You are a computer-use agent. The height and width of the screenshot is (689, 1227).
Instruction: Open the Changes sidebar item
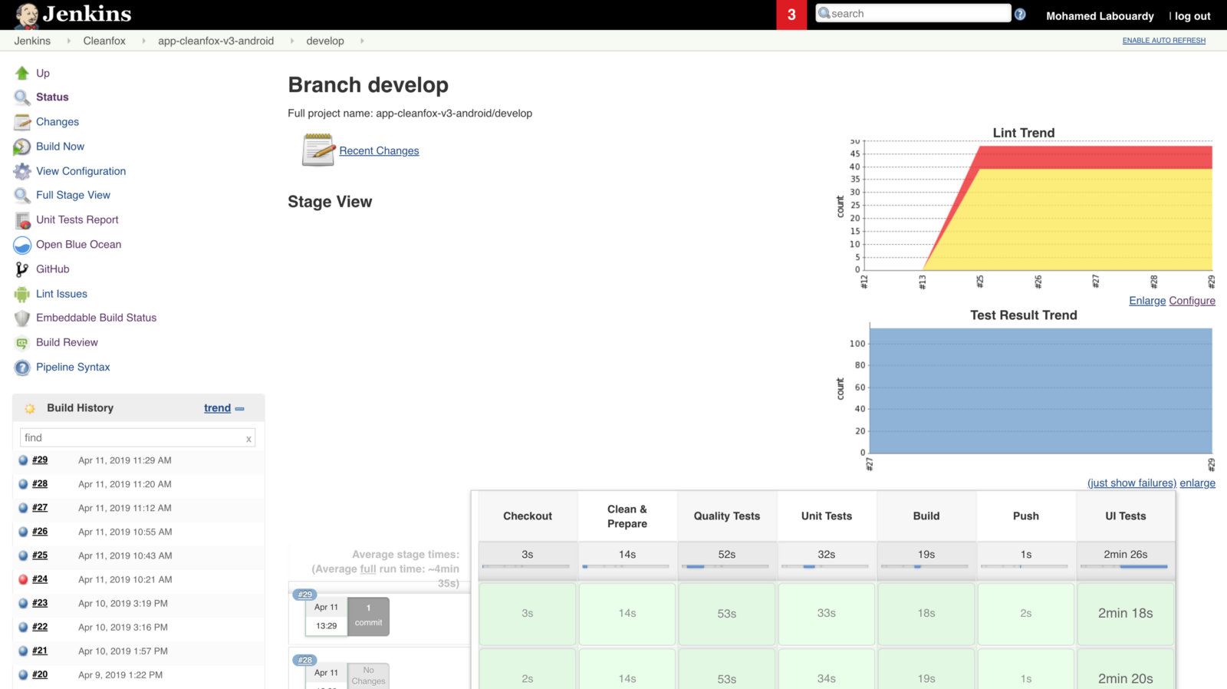point(58,122)
